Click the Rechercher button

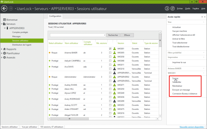pos(113,35)
